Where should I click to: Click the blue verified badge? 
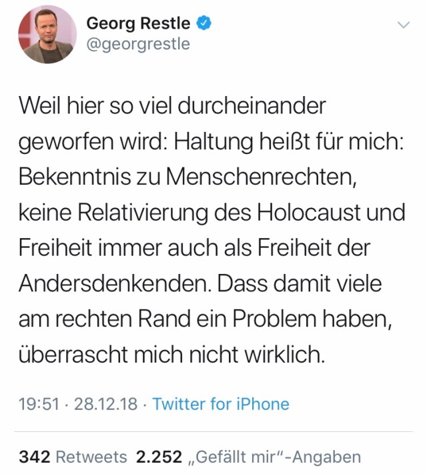[203, 23]
